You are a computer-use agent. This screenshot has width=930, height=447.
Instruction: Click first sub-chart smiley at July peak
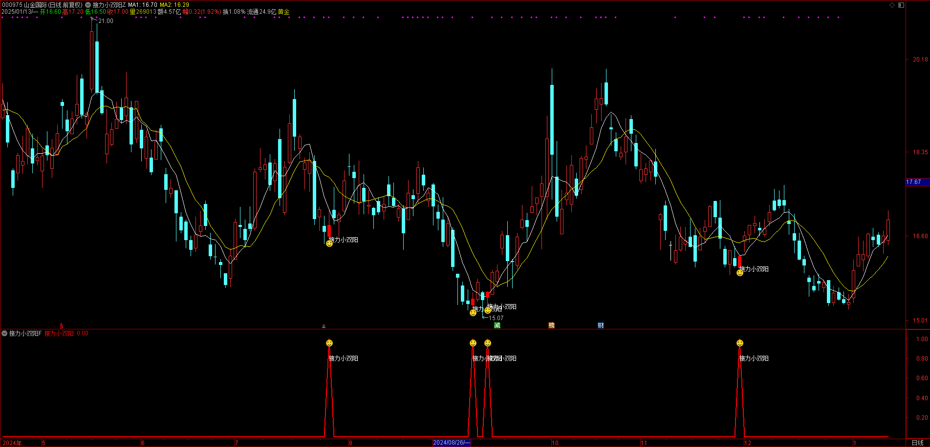[x=329, y=343]
